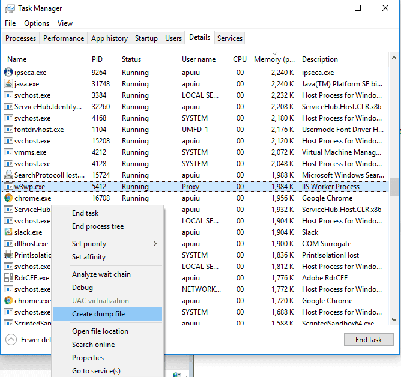Choose End process tree from context menu
Viewport: 401px width, 377px height.
98,226
